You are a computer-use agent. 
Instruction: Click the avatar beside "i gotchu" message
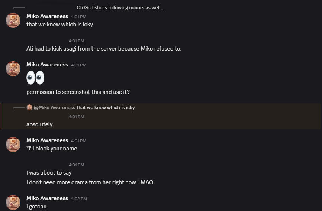pos(13,202)
